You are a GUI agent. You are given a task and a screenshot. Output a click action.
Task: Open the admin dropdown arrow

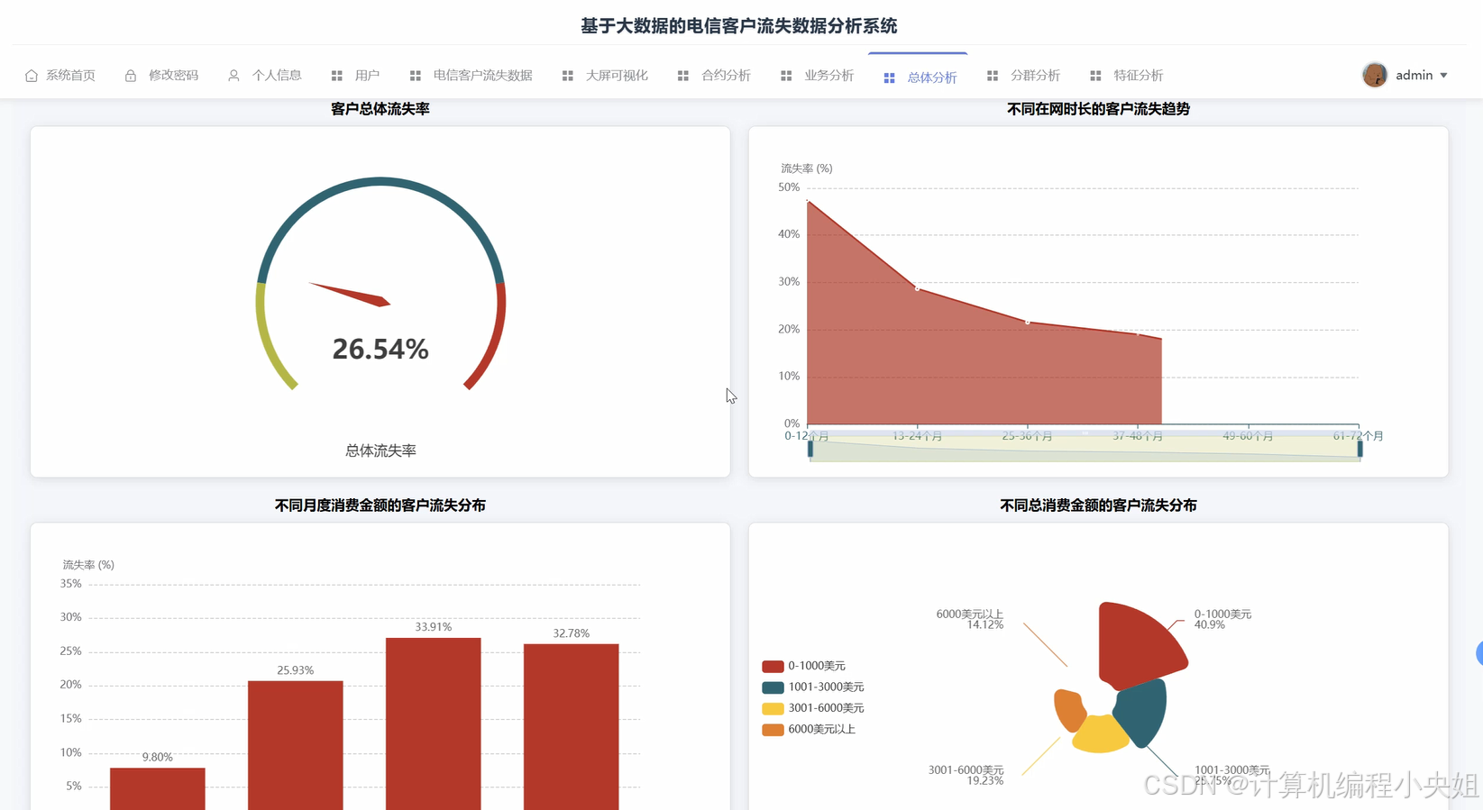tap(1443, 76)
